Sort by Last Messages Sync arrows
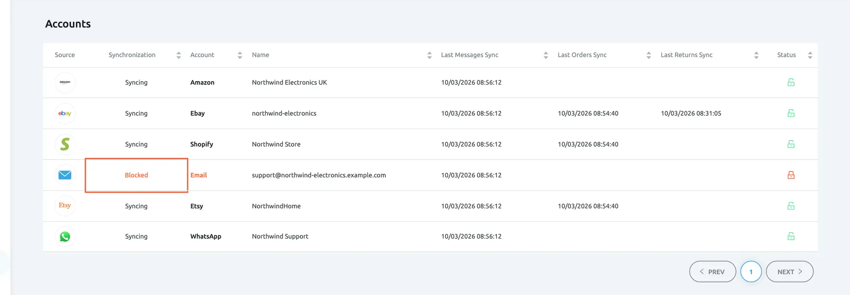The width and height of the screenshot is (850, 295). [546, 55]
